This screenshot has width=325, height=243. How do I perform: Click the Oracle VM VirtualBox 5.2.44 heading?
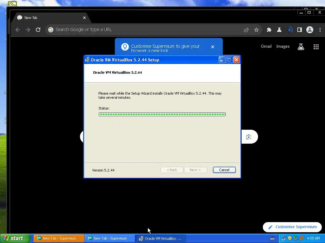(117, 72)
